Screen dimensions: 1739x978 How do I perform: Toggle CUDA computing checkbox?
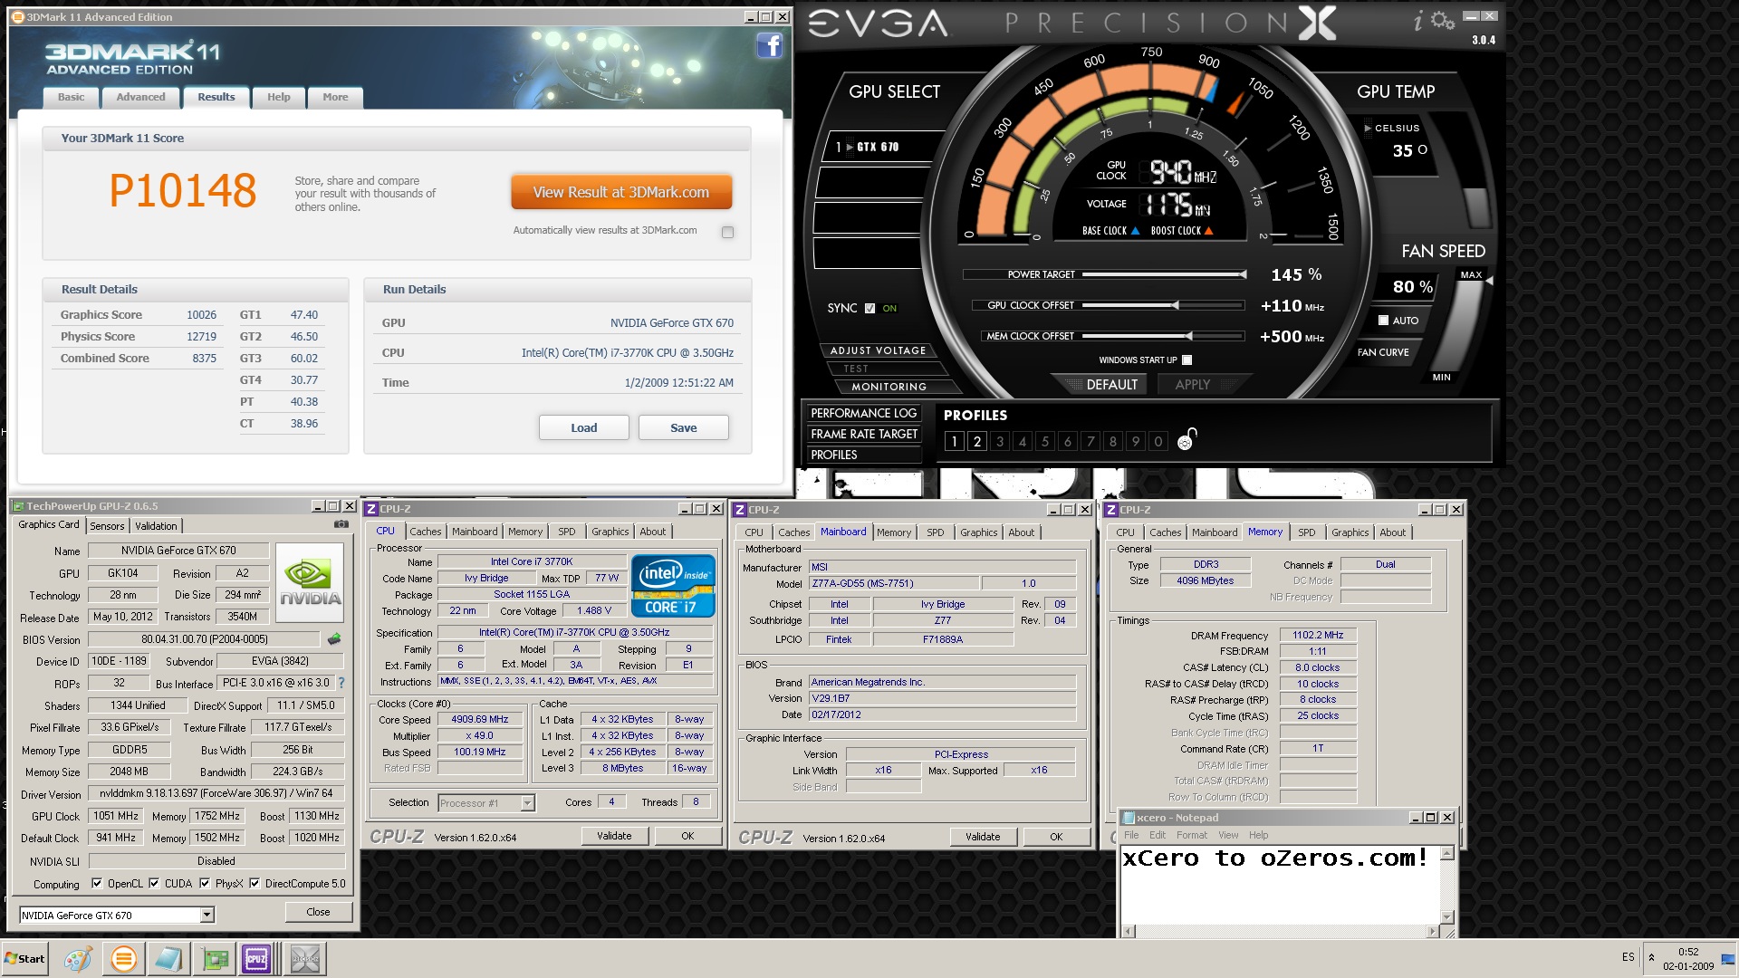(154, 883)
